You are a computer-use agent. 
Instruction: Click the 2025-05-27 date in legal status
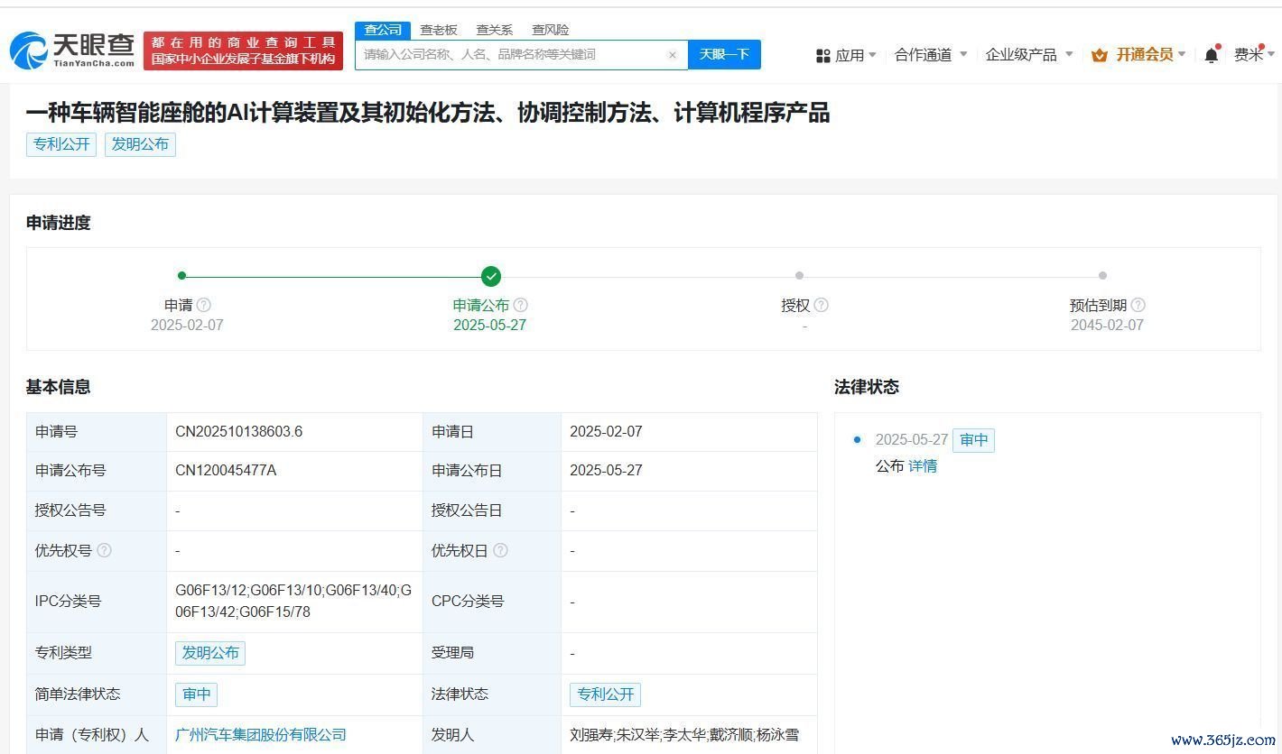pos(912,440)
